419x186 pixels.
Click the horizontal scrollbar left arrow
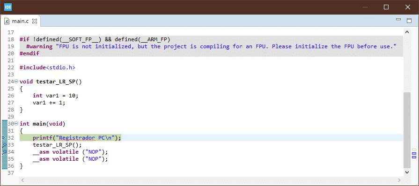[x=22, y=180]
